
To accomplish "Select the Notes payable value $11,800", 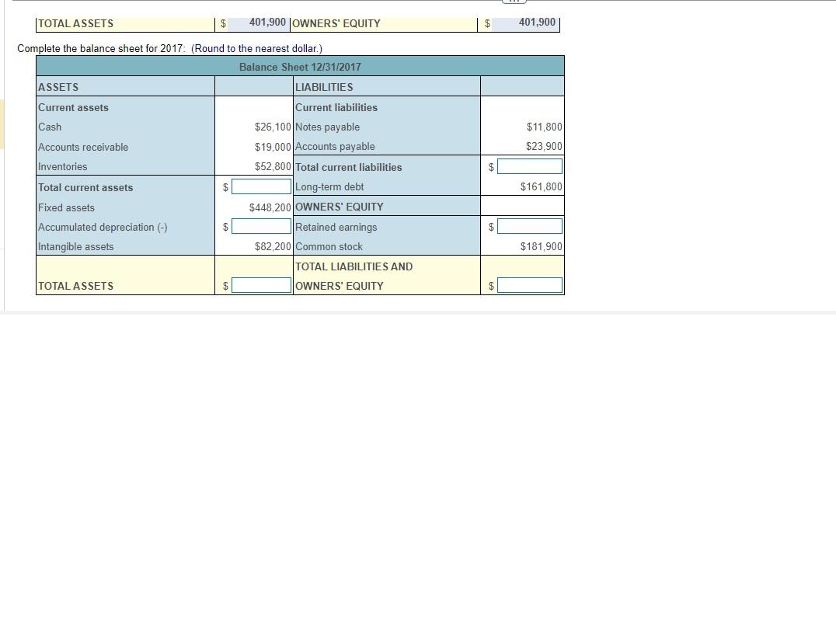I will click(545, 127).
